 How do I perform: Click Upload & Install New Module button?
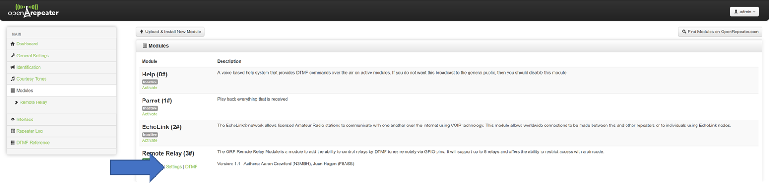point(170,32)
